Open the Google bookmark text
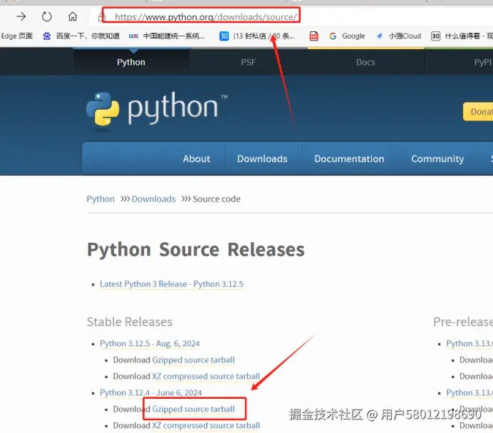This screenshot has height=433, width=493. pyautogui.click(x=353, y=36)
